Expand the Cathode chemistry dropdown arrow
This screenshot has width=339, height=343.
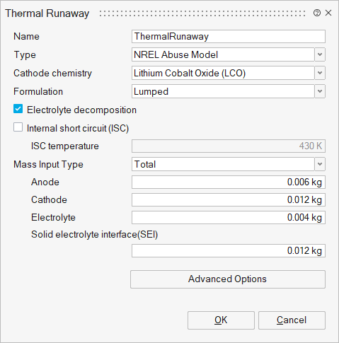pyautogui.click(x=320, y=73)
